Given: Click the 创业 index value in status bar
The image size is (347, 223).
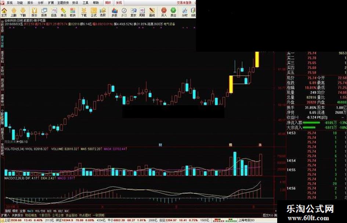Looking at the screenshot, I should click(x=171, y=220).
